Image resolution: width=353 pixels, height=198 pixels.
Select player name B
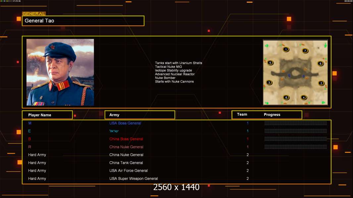(29, 139)
